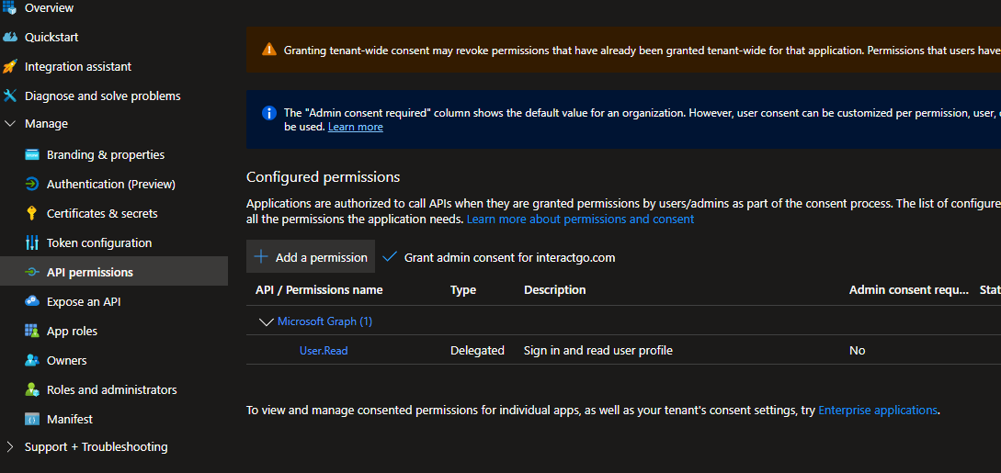This screenshot has width=1001, height=473.
Task: Sort by API / Permissions name column
Action: 319,290
